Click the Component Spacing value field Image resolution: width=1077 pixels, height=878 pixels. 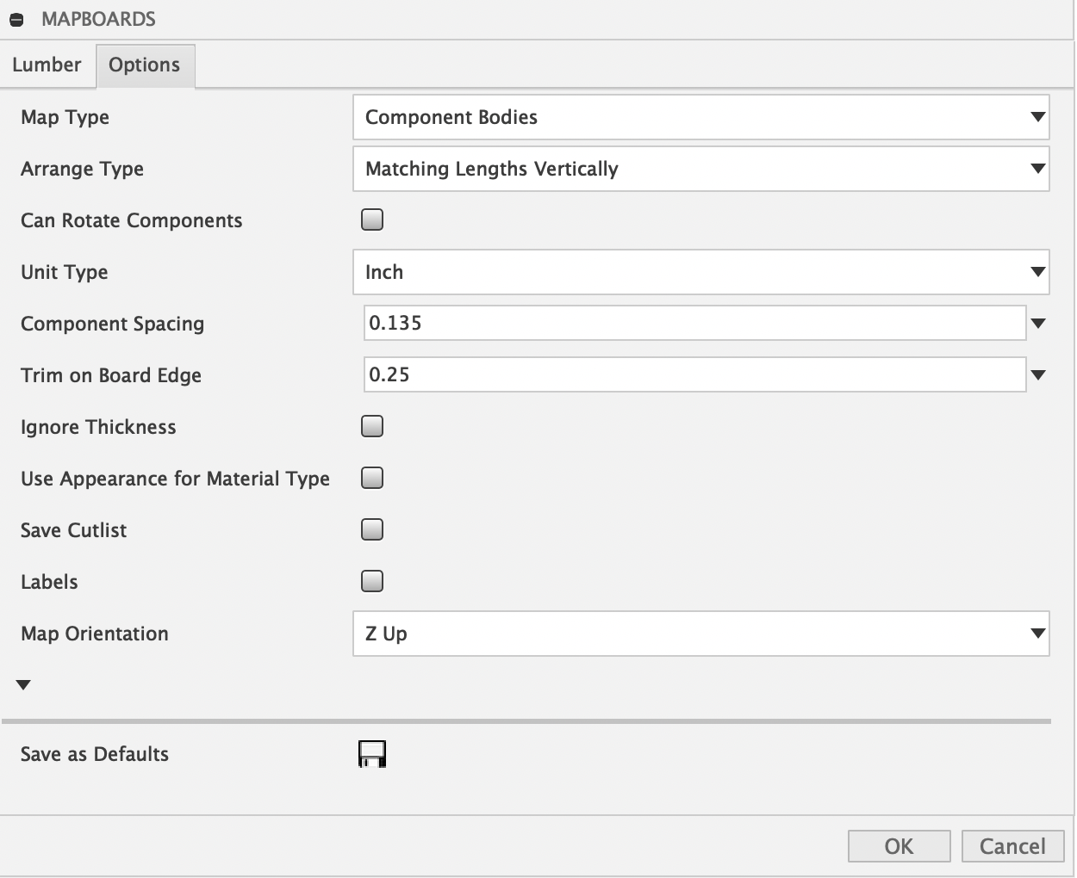694,324
